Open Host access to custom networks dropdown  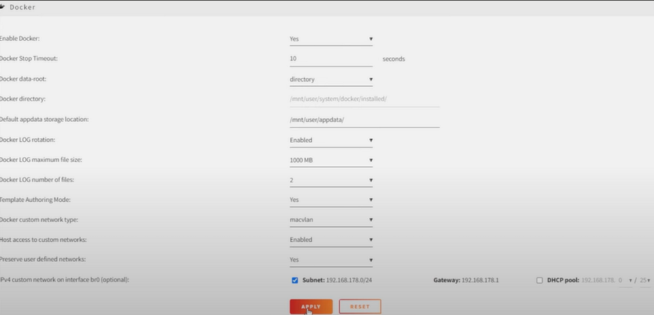331,240
